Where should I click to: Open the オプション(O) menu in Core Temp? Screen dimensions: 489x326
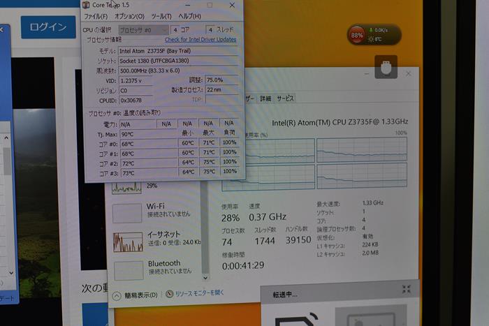pyautogui.click(x=129, y=16)
